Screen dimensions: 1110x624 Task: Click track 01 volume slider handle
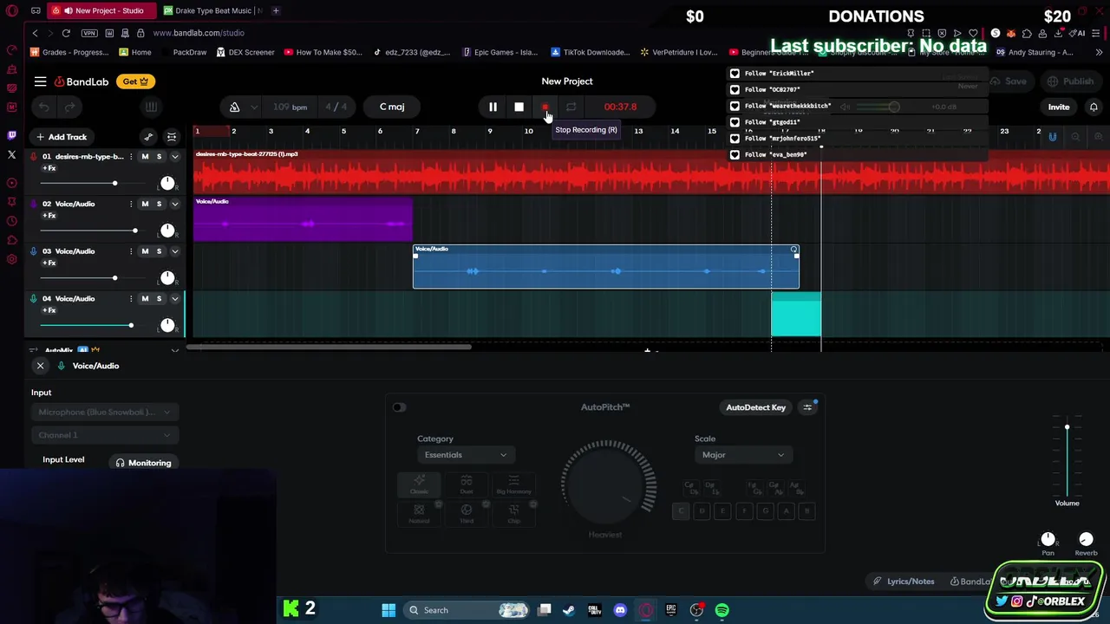pyautogui.click(x=114, y=183)
